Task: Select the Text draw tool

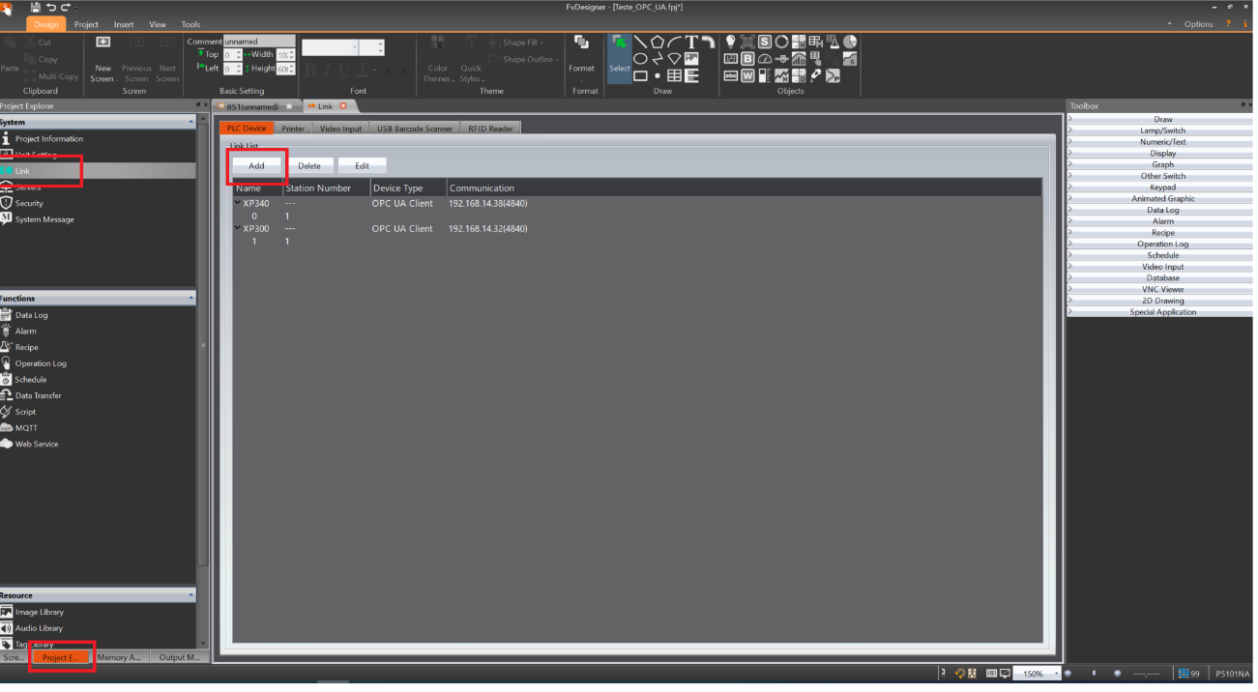Action: 691,42
